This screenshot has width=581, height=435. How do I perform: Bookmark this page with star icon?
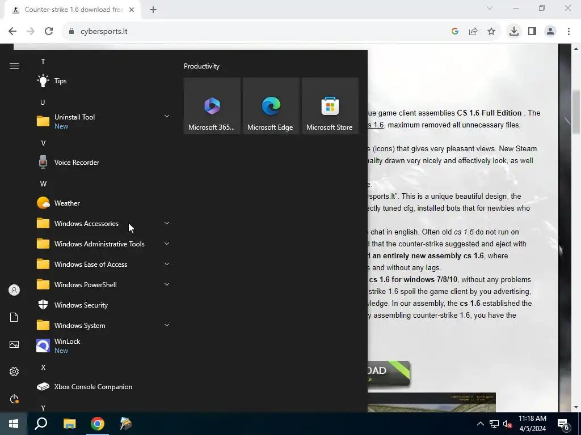tap(491, 32)
